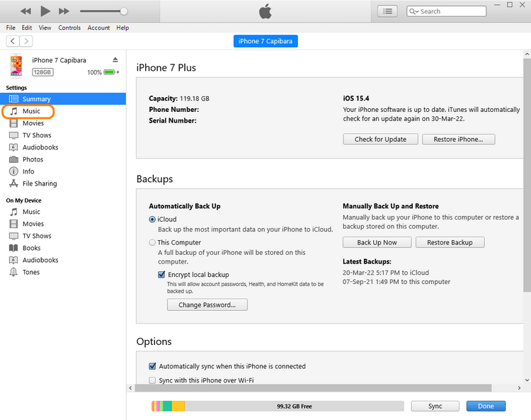This screenshot has width=531, height=420.
Task: Select Summary in Settings sidebar
Action: point(63,99)
